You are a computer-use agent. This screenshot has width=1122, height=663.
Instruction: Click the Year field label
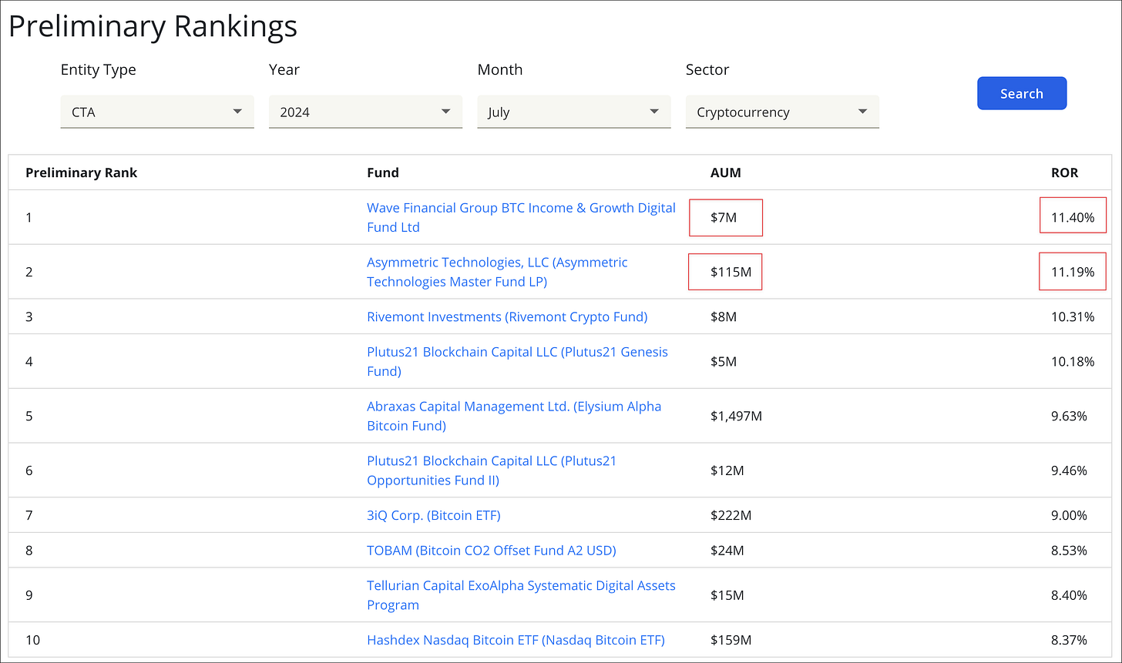click(284, 69)
